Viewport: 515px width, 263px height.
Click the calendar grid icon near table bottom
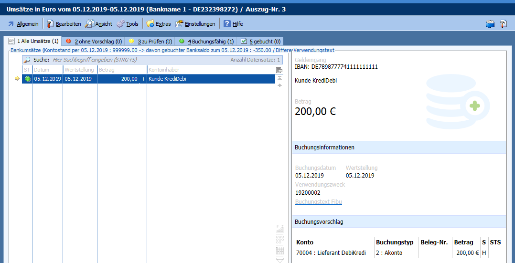[x=280, y=251]
